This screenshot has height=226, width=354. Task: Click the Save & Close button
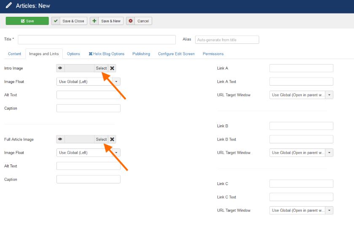(69, 21)
